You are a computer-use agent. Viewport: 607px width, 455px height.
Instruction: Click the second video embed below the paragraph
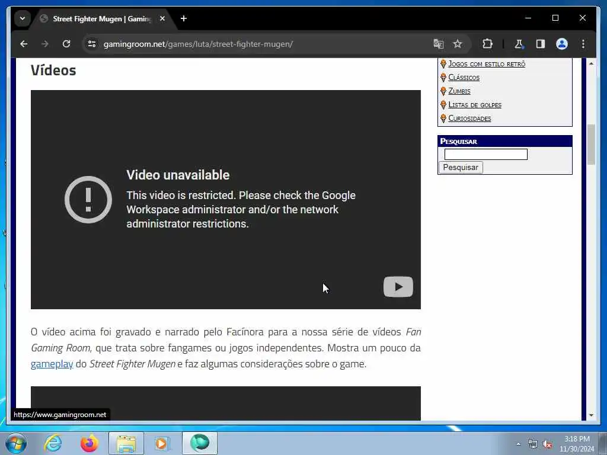(226, 403)
